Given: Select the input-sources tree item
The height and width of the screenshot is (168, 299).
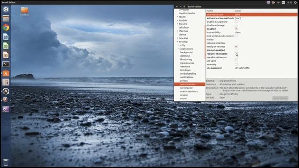Looking at the screenshot, I should tap(187, 63).
